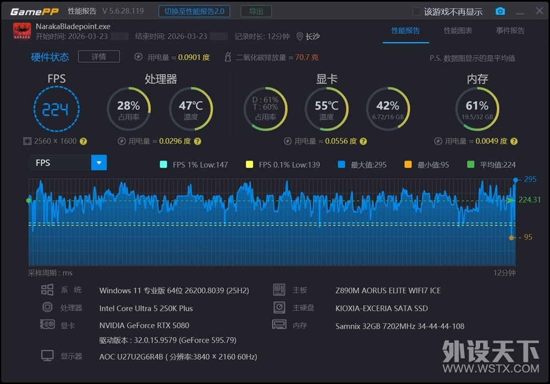Open the FPS metric dropdown
The image size is (550, 384).
pyautogui.click(x=98, y=162)
